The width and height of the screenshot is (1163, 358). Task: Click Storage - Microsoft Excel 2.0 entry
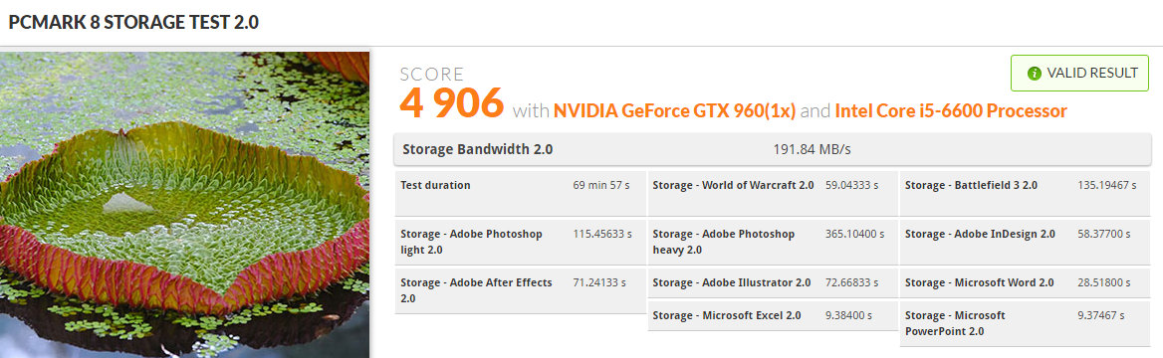coord(773,316)
